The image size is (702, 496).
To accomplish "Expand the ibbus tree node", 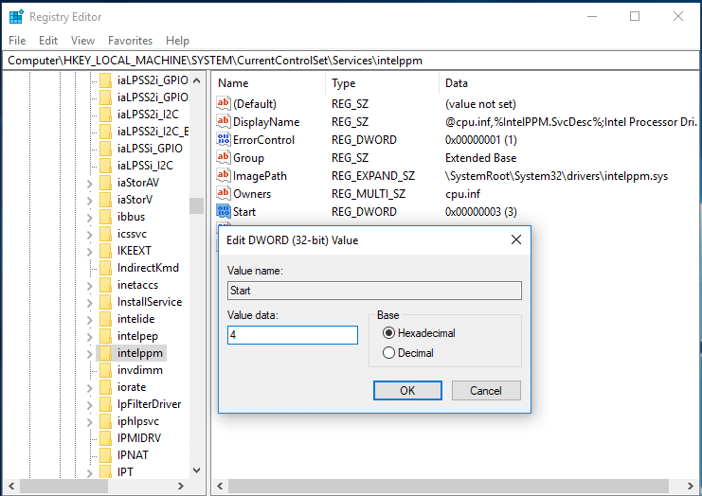I will pyautogui.click(x=90, y=217).
